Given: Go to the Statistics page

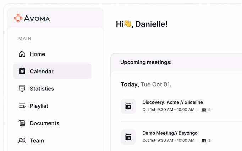Looking at the screenshot, I should pyautogui.click(x=42, y=89).
